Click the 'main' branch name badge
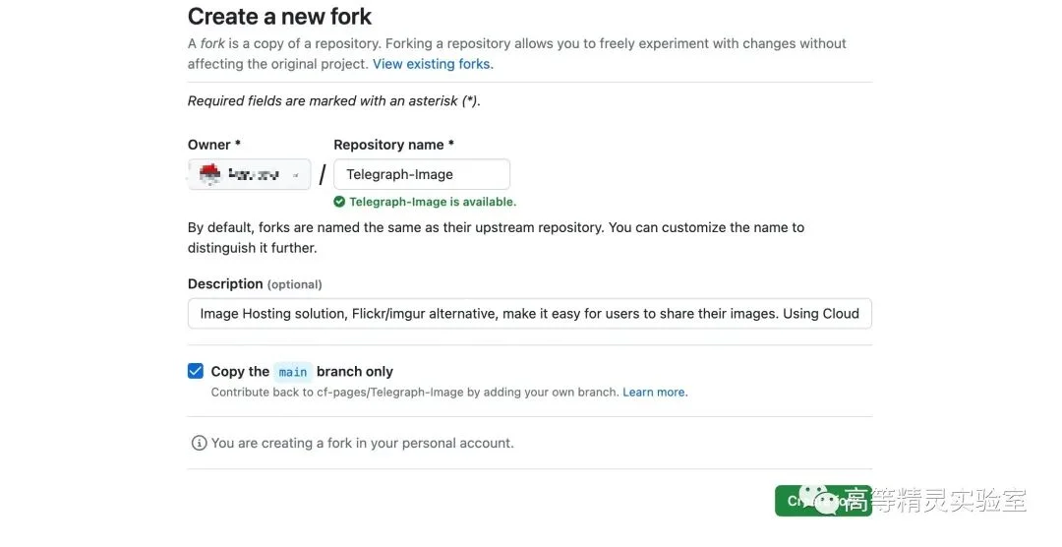This screenshot has width=1062, height=547. [293, 372]
